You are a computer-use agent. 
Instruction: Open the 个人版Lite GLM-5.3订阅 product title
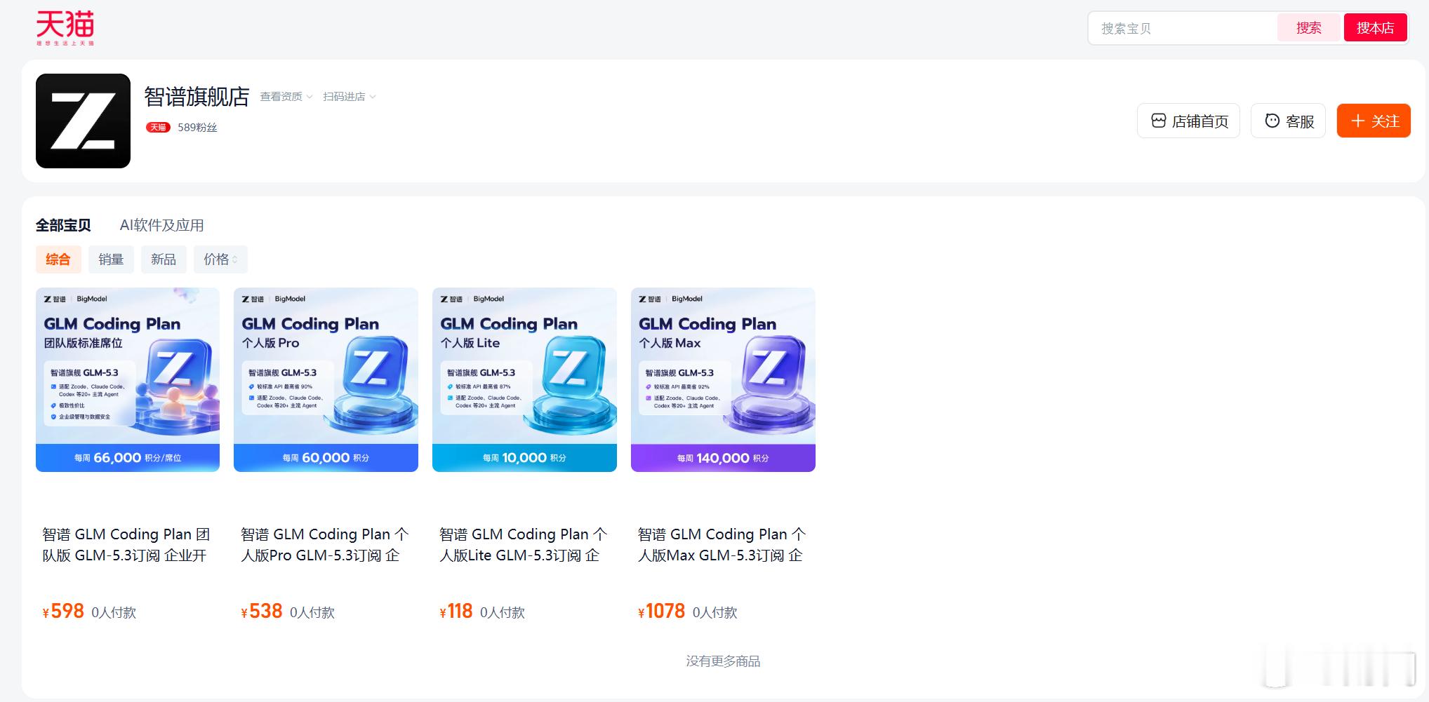pyautogui.click(x=524, y=545)
